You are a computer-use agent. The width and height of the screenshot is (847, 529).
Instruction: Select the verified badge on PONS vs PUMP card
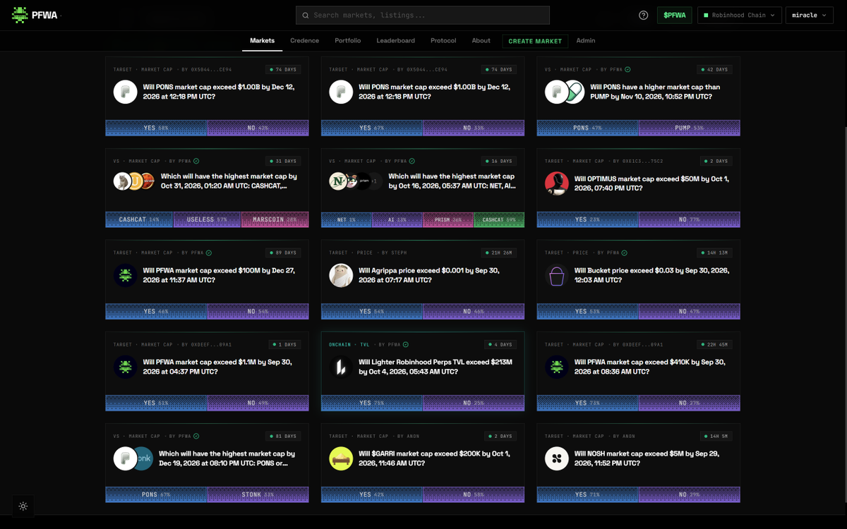(627, 70)
